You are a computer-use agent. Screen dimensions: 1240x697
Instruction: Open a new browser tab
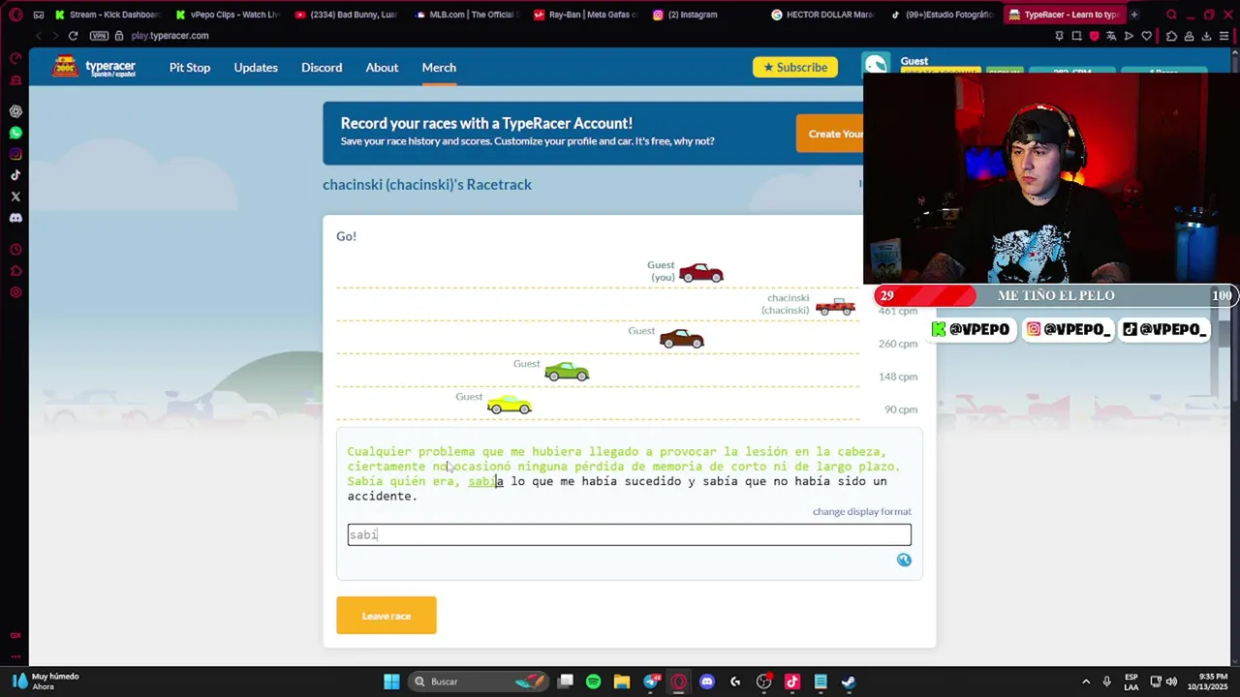[1134, 15]
